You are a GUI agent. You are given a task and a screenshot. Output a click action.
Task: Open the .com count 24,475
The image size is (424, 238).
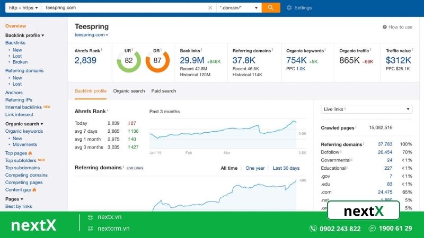385,192
